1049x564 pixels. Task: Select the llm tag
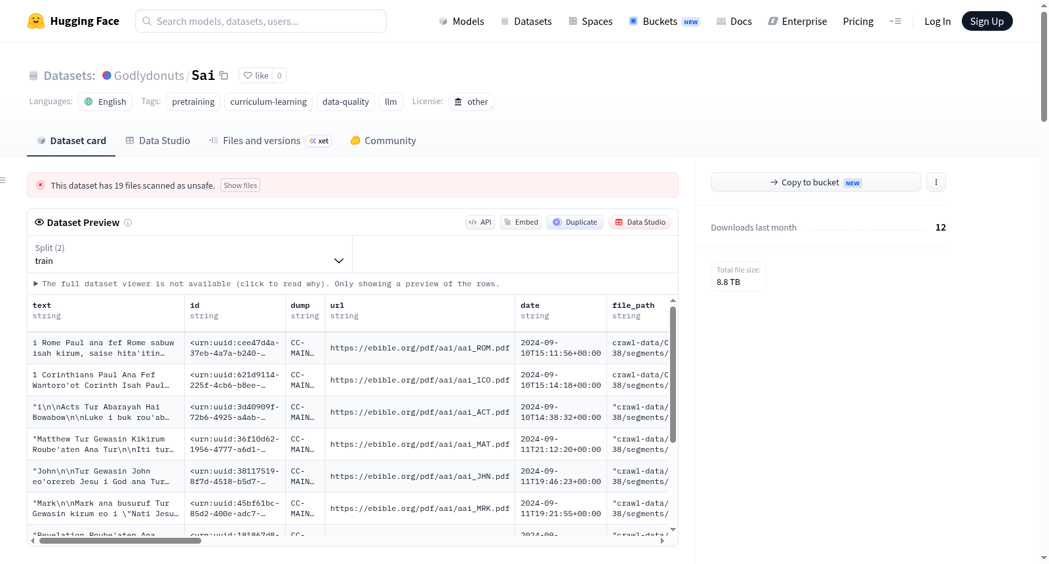391,102
